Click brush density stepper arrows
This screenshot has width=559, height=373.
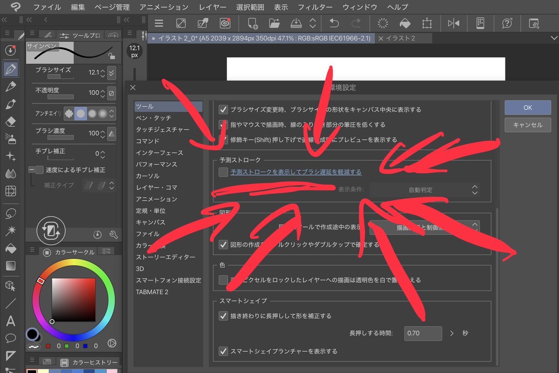(103, 134)
